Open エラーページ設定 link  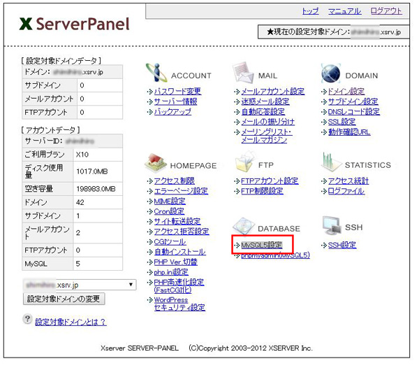click(181, 191)
